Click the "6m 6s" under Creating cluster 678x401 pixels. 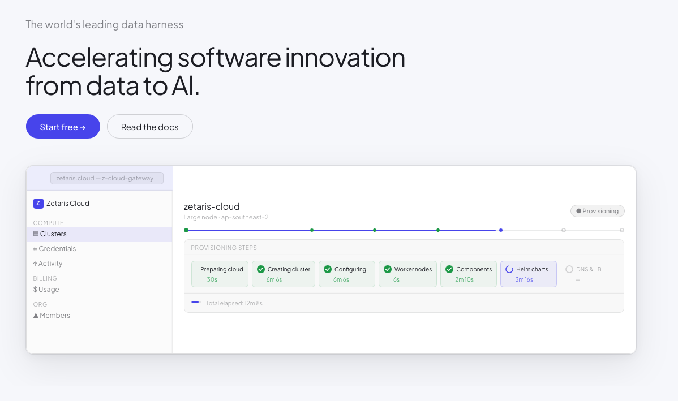(274, 279)
